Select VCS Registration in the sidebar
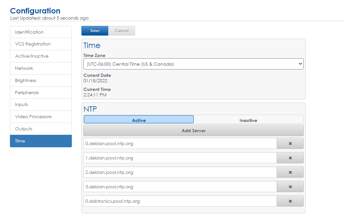345x219 pixels. [41, 44]
